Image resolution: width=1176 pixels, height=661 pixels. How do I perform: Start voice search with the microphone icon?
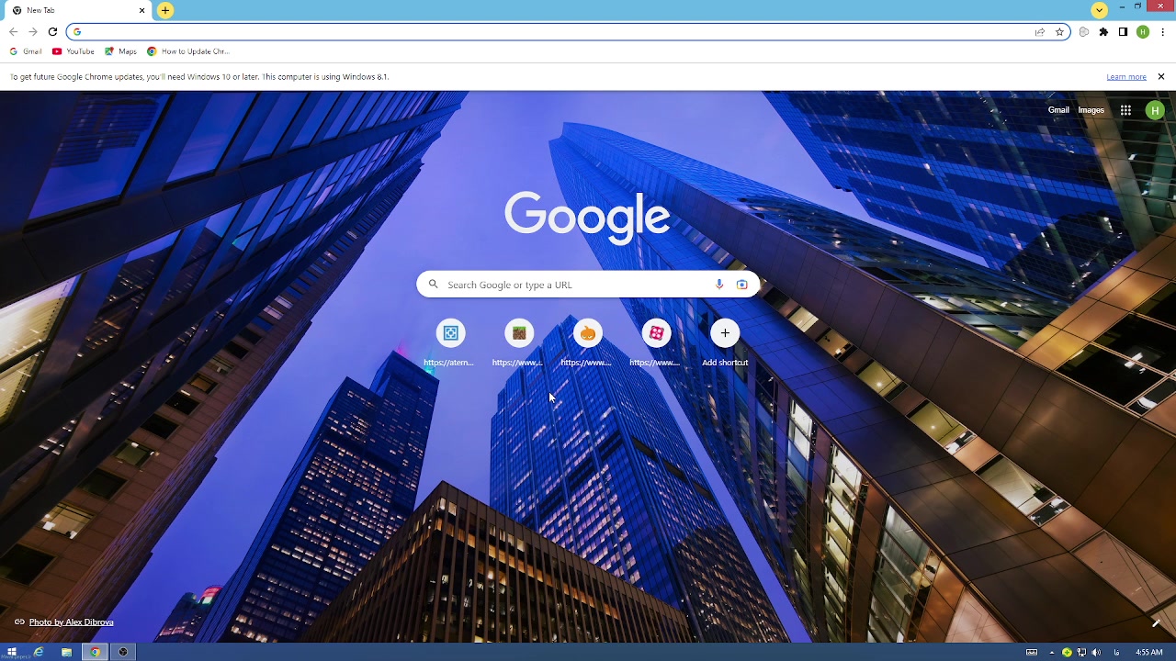[x=719, y=285]
